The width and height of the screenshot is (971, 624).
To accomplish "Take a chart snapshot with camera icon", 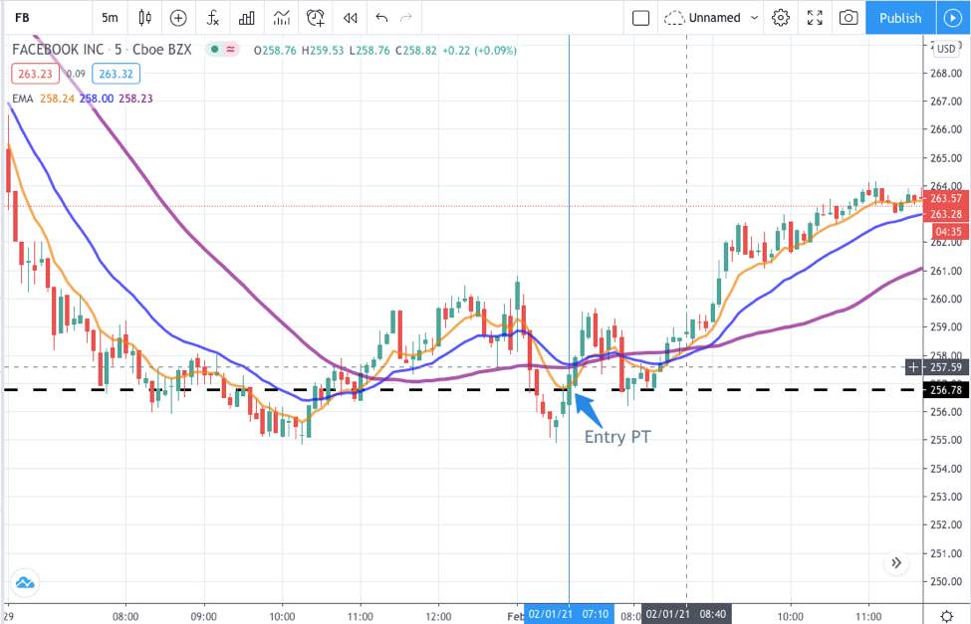I will pyautogui.click(x=849, y=18).
